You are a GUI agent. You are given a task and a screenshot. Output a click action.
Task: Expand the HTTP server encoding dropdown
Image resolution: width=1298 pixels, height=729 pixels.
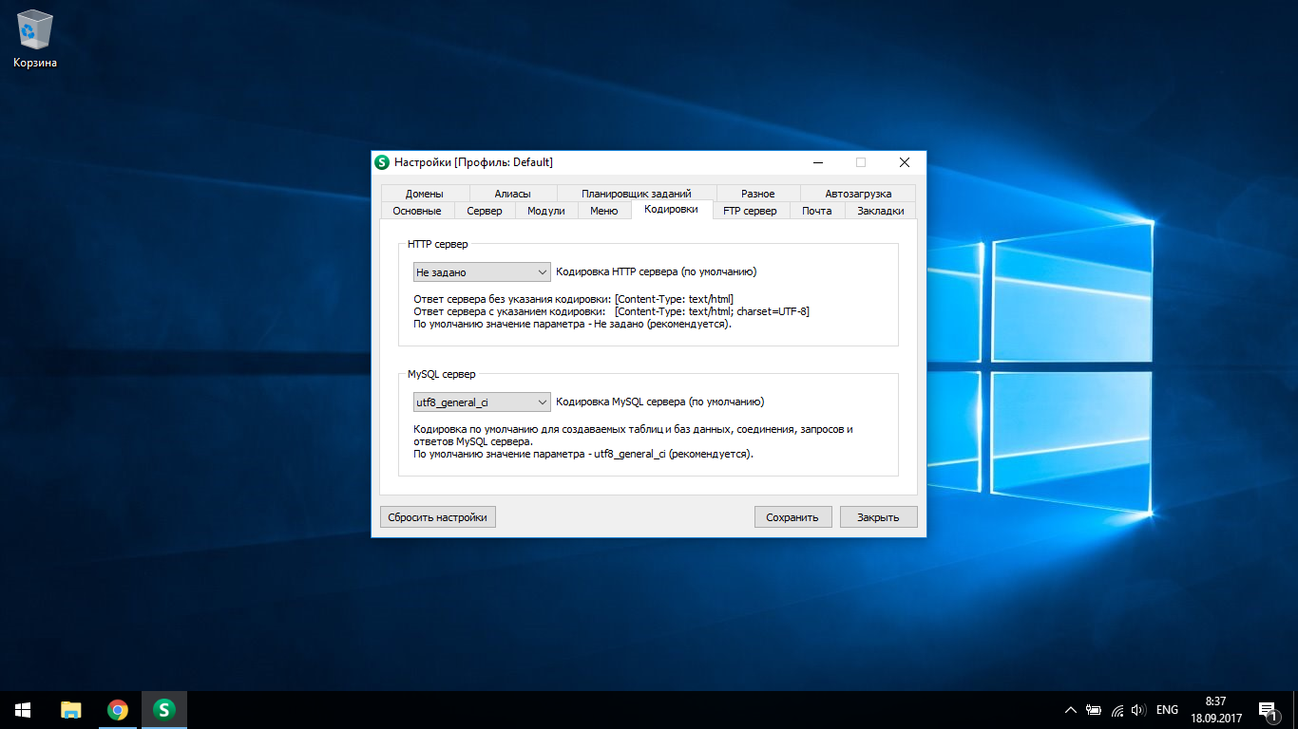click(x=483, y=271)
